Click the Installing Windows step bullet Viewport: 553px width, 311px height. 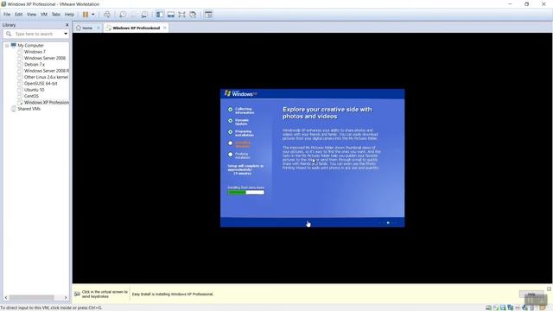231,143
